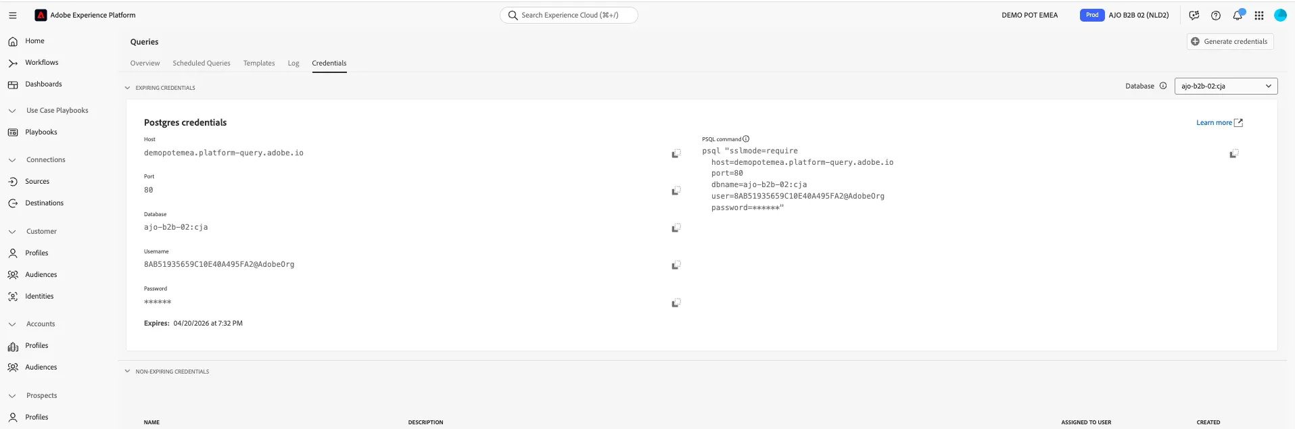The image size is (1295, 429).
Task: Copy the PSQL command
Action: click(x=1233, y=154)
